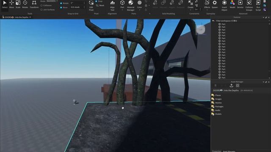The image size is (271, 152).
Task: Open the Explorer filter dropdown
Action: click(x=213, y=21)
